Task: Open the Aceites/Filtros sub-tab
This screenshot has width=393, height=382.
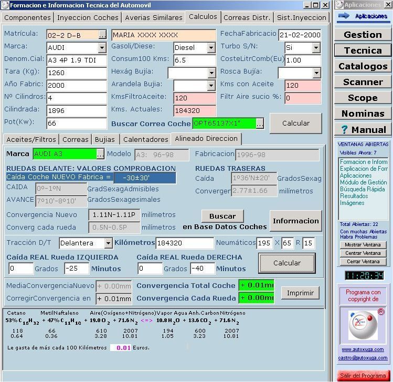Action: pyautogui.click(x=31, y=139)
